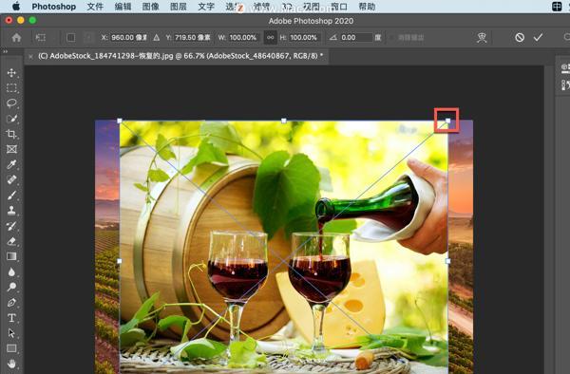Select the Horizontal Type tool
The height and width of the screenshot is (374, 570).
tap(11, 318)
